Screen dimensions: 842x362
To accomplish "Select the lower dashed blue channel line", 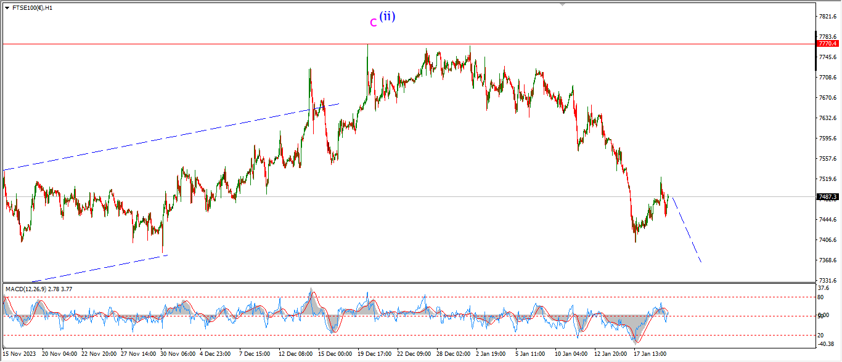I will (x=92, y=268).
